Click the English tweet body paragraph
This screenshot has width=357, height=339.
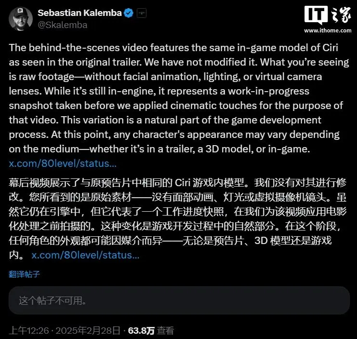179,98
